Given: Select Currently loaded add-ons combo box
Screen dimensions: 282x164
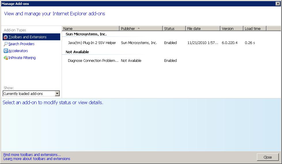Looking at the screenshot, I should point(31,94).
